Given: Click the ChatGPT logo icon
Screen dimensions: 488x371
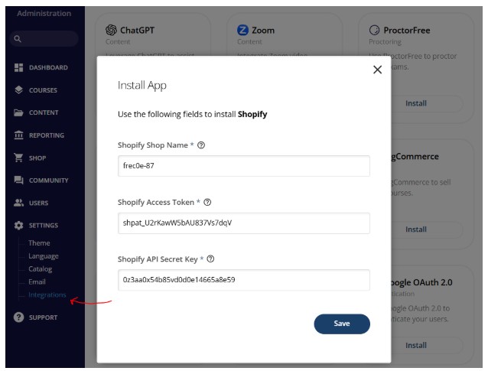Looking at the screenshot, I should (x=111, y=30).
